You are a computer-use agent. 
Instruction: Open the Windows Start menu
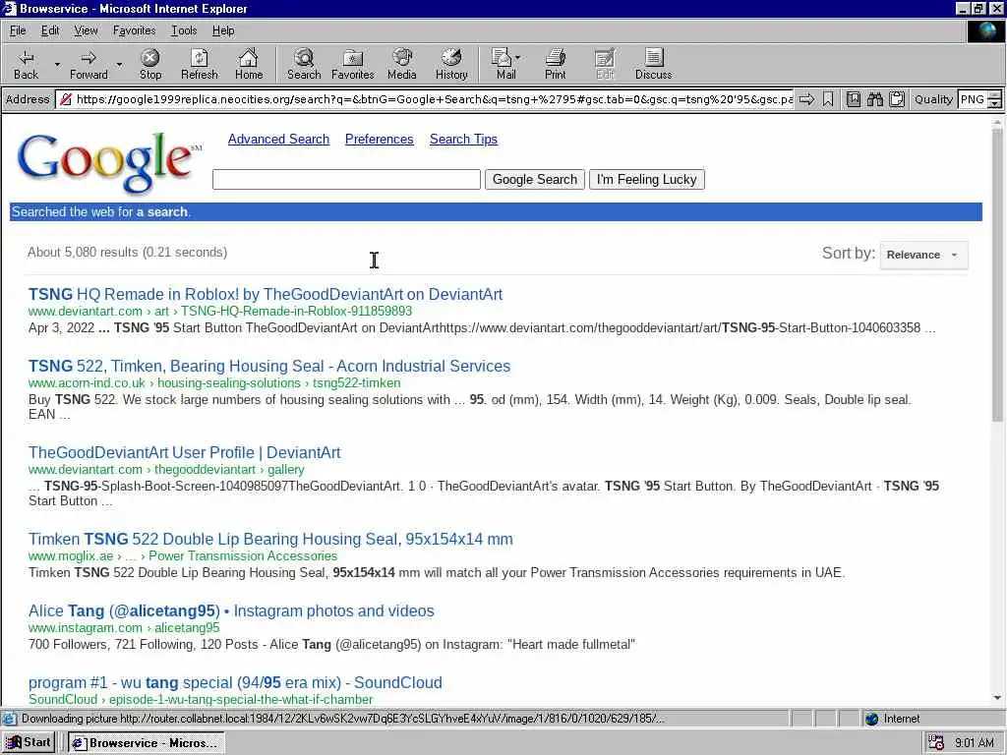pyautogui.click(x=29, y=743)
